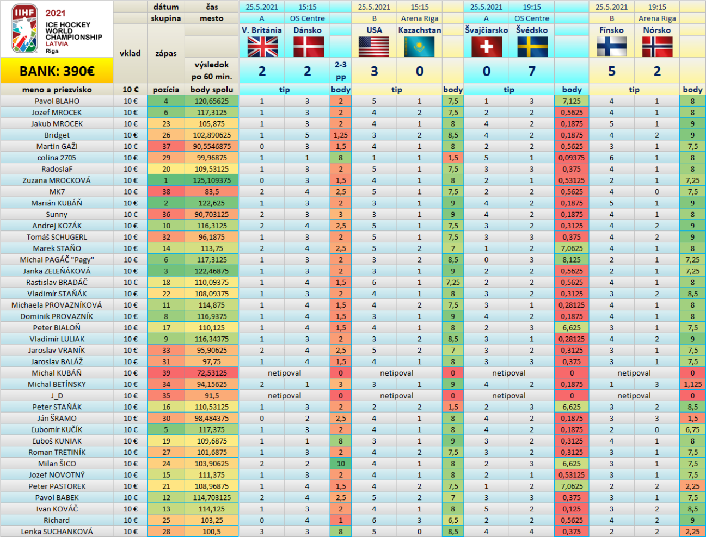Select the name cell Zuzana MROCKOVÁ
The image size is (706, 537).
(x=57, y=180)
